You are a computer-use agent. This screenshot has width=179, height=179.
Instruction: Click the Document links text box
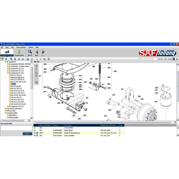point(16,128)
